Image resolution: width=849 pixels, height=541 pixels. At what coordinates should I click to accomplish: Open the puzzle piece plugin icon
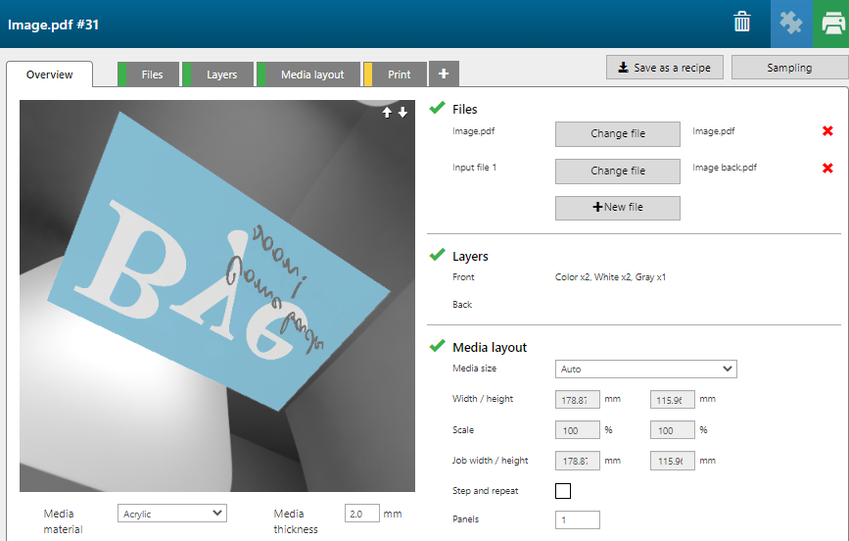pos(791,24)
